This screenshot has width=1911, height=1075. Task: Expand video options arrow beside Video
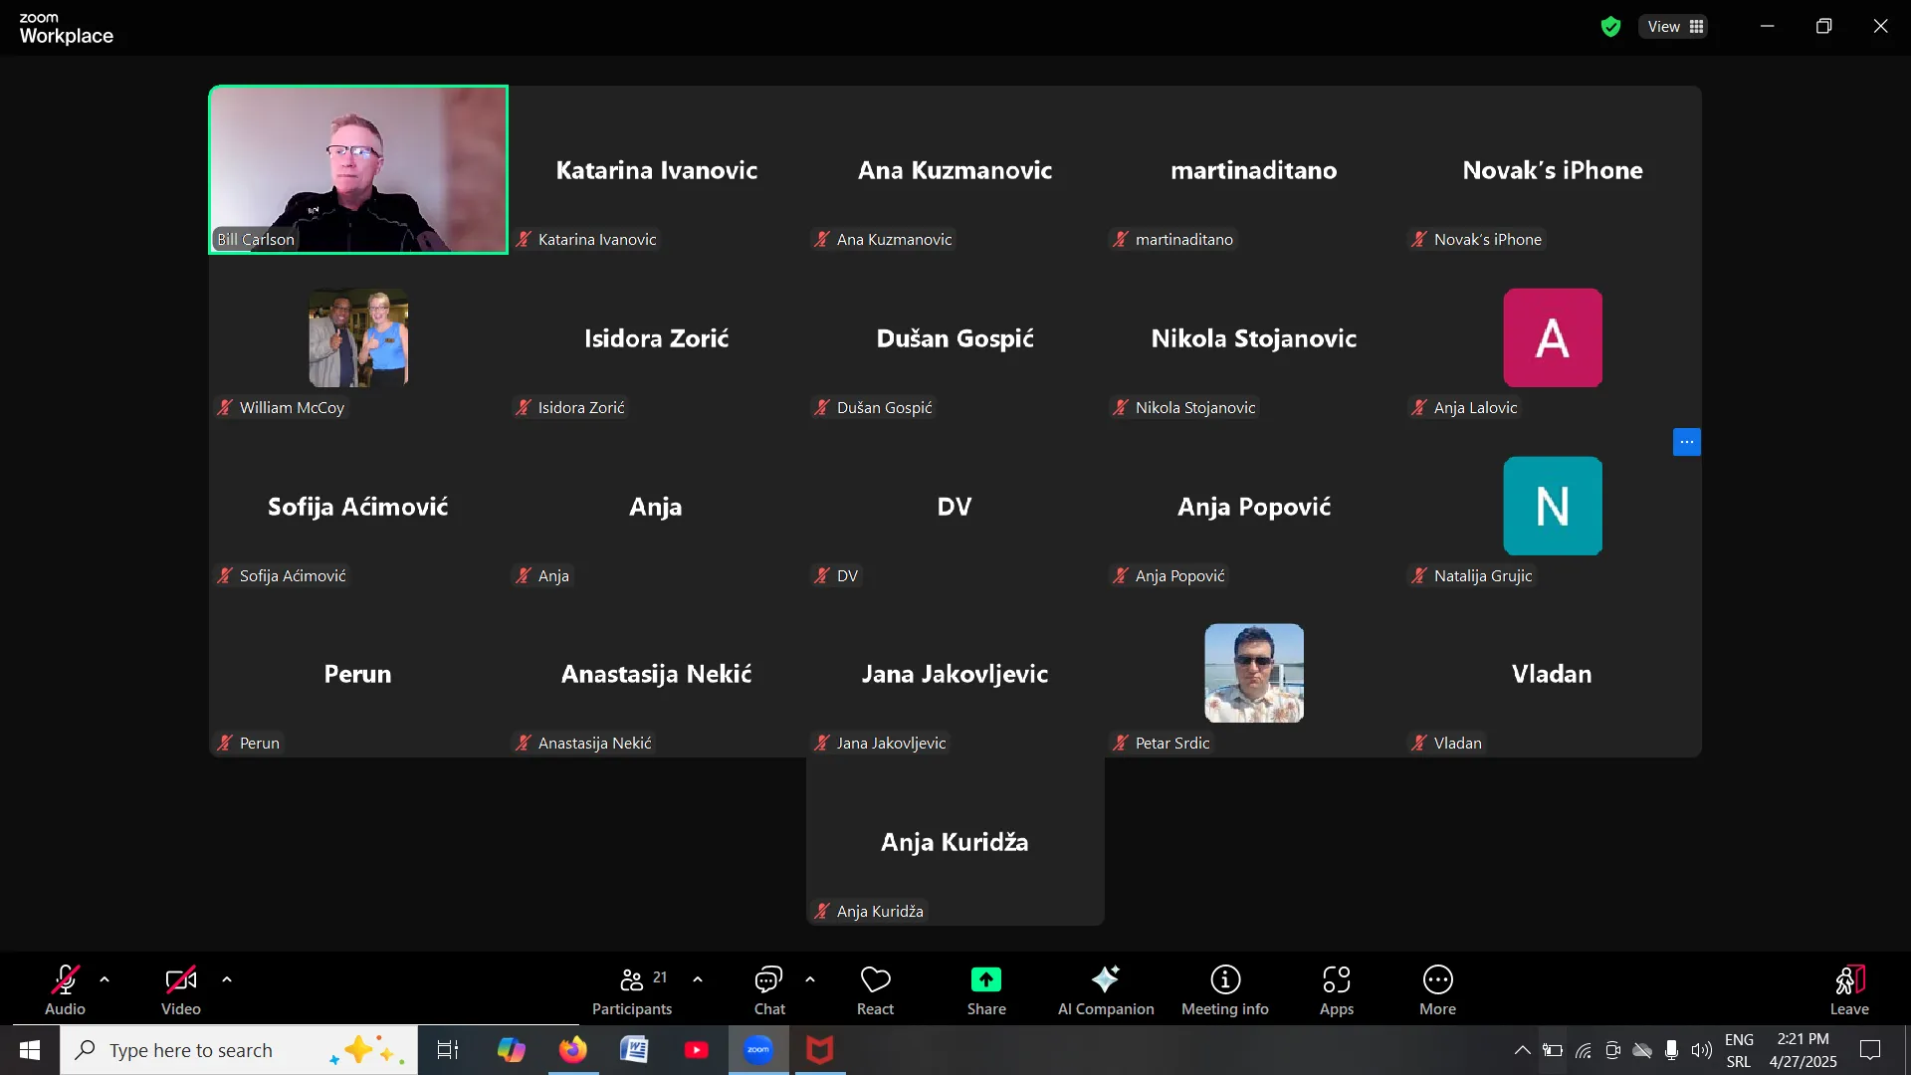pos(227,979)
